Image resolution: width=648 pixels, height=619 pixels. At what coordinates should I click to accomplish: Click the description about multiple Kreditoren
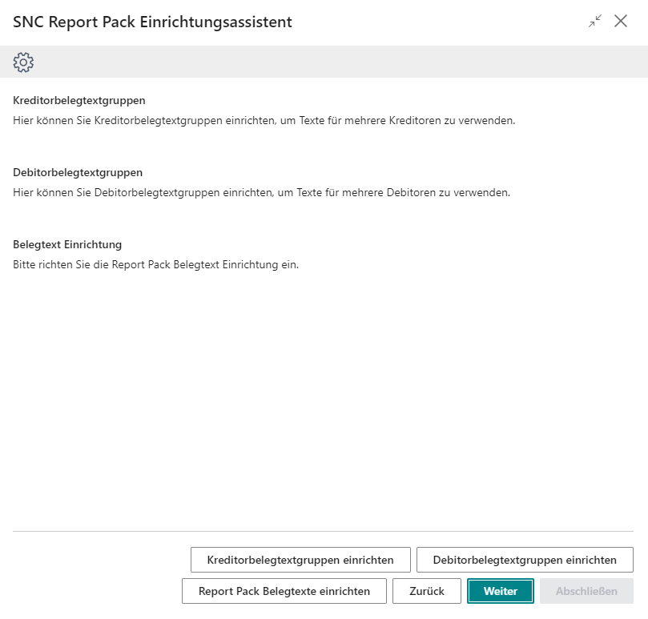coord(264,121)
